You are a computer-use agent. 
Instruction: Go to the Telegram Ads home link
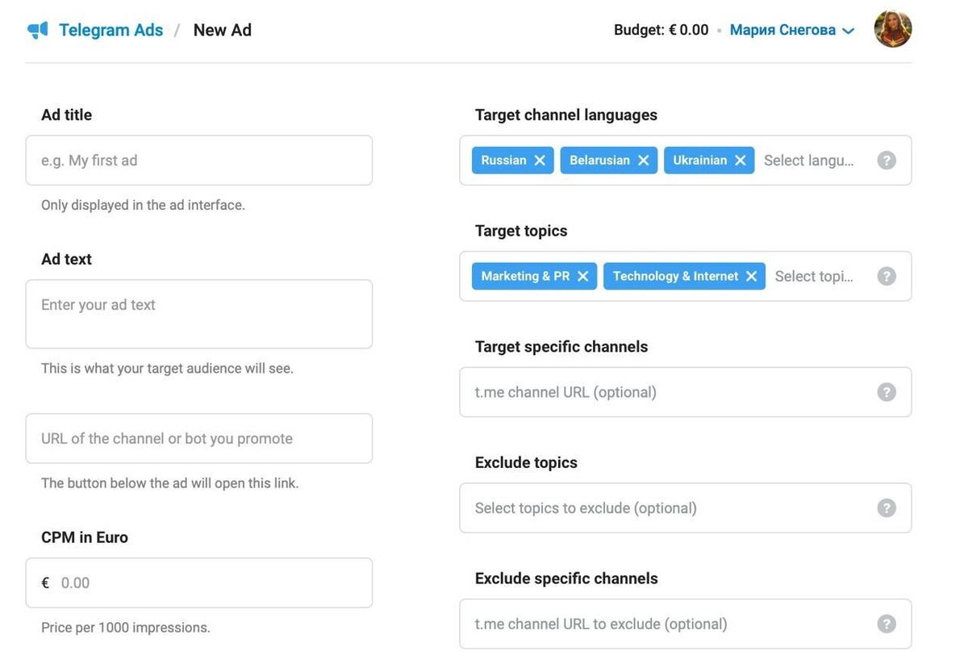(x=111, y=31)
